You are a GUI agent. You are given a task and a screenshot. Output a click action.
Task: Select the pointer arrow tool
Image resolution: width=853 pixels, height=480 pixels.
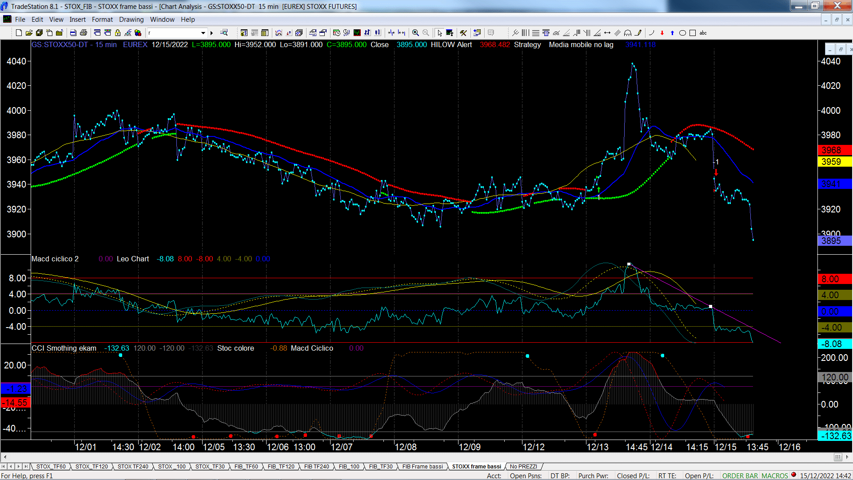[x=439, y=33]
